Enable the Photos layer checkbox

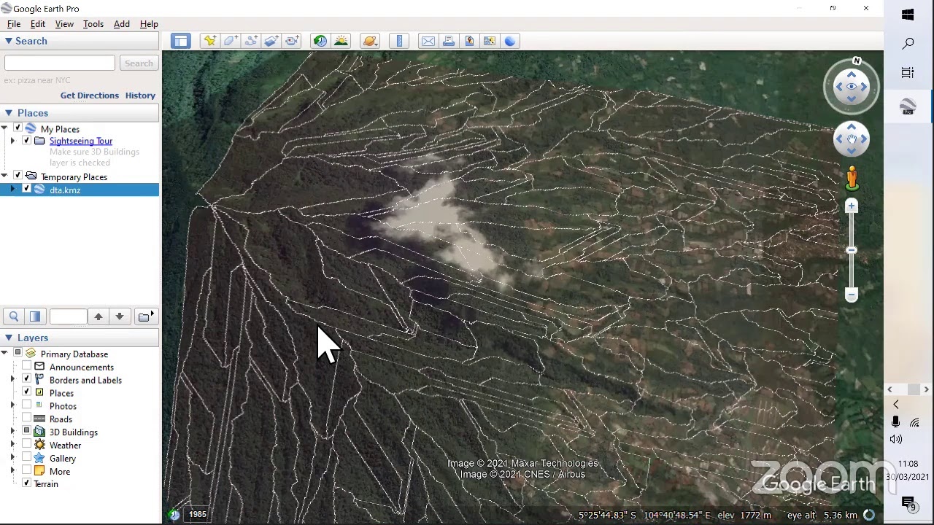pyautogui.click(x=26, y=406)
